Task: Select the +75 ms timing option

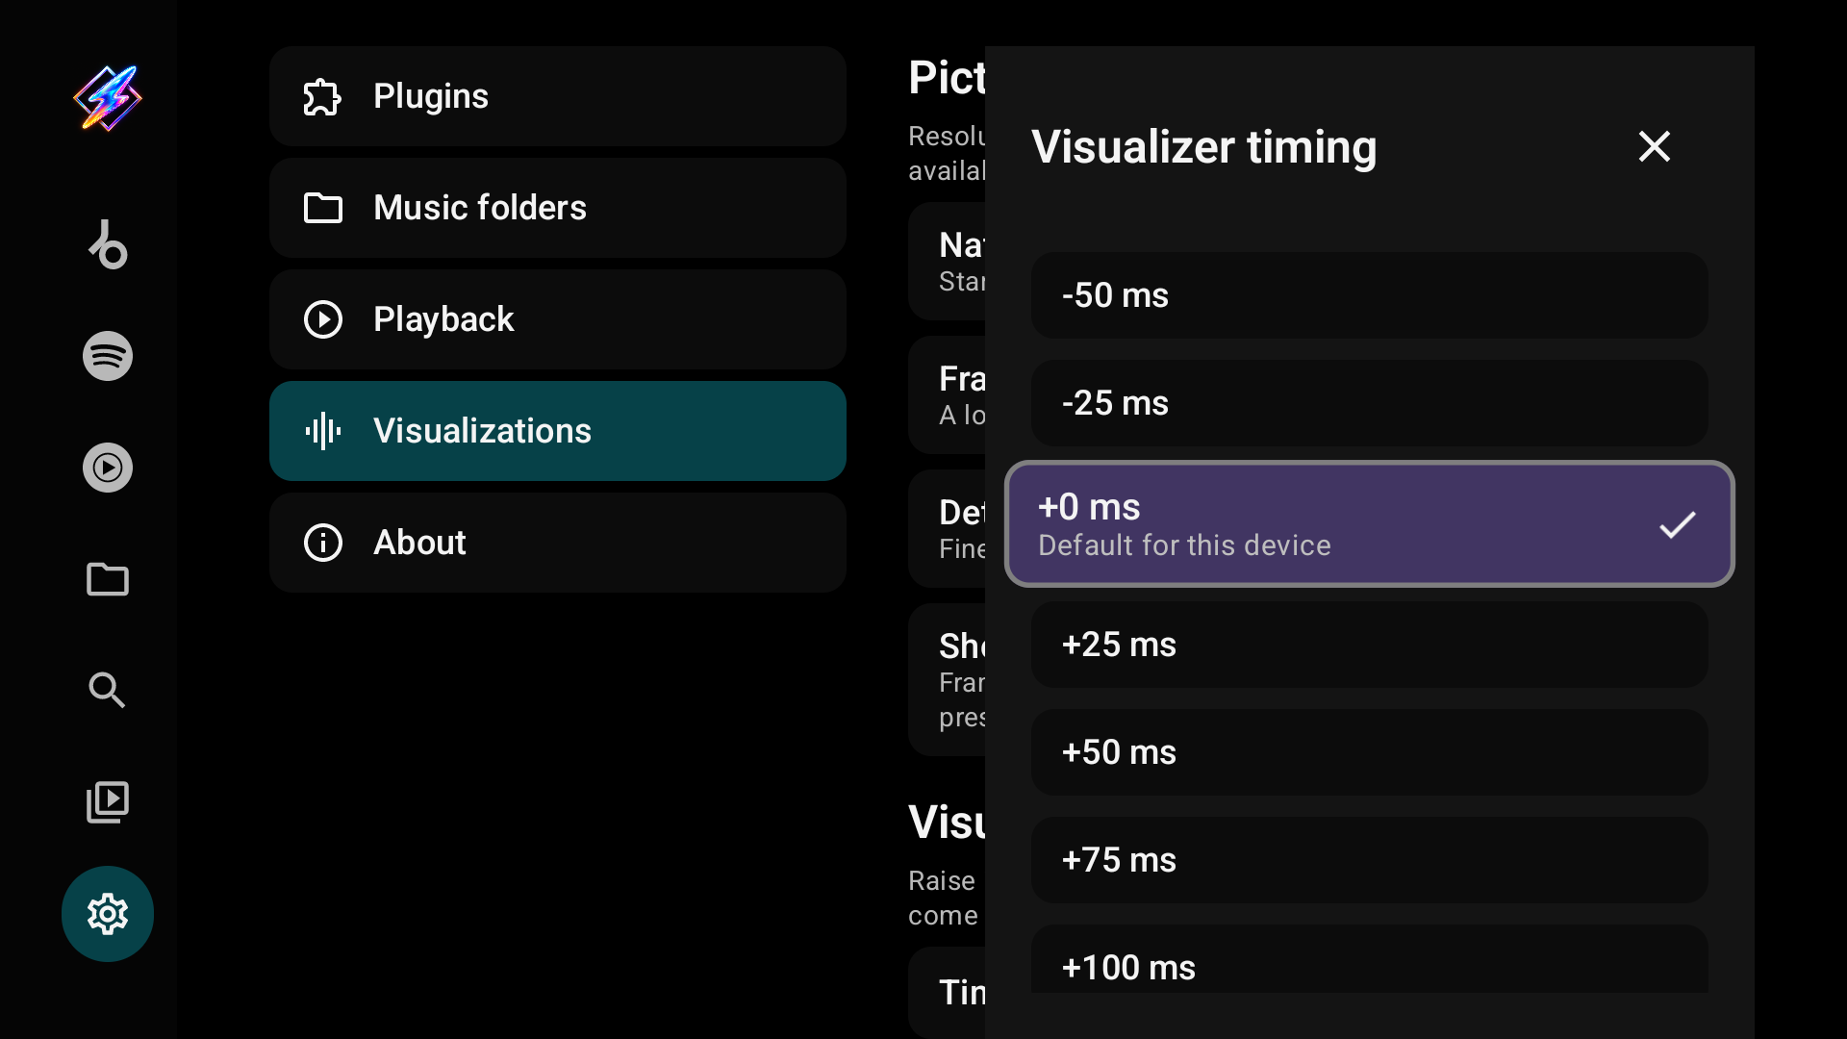Action: (1370, 860)
